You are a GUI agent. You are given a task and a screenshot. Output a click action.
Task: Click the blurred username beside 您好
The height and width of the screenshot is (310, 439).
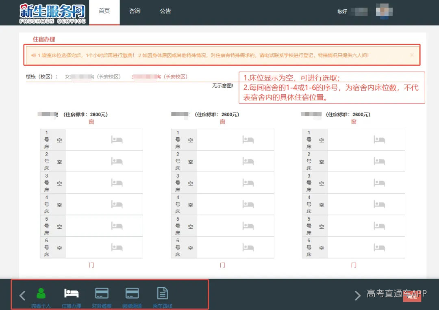click(359, 11)
